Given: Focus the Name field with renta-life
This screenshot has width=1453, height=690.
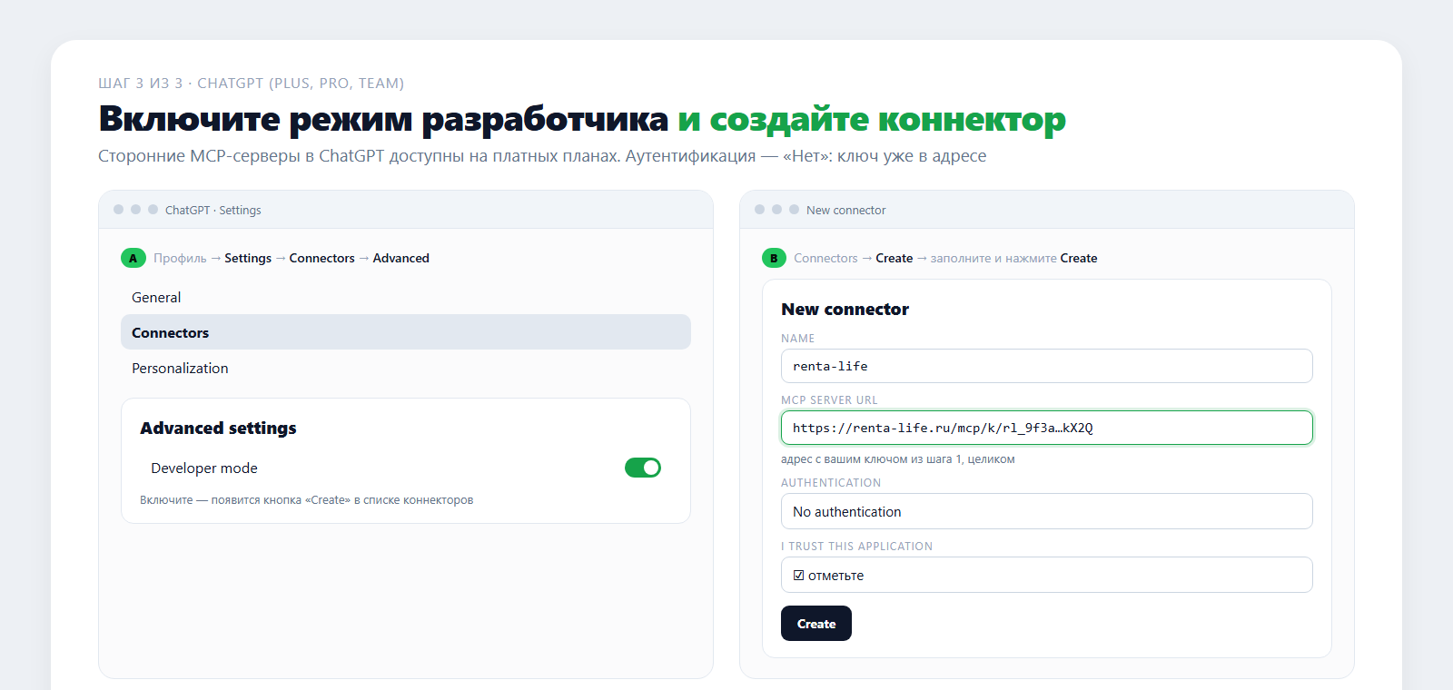Looking at the screenshot, I should point(1047,366).
